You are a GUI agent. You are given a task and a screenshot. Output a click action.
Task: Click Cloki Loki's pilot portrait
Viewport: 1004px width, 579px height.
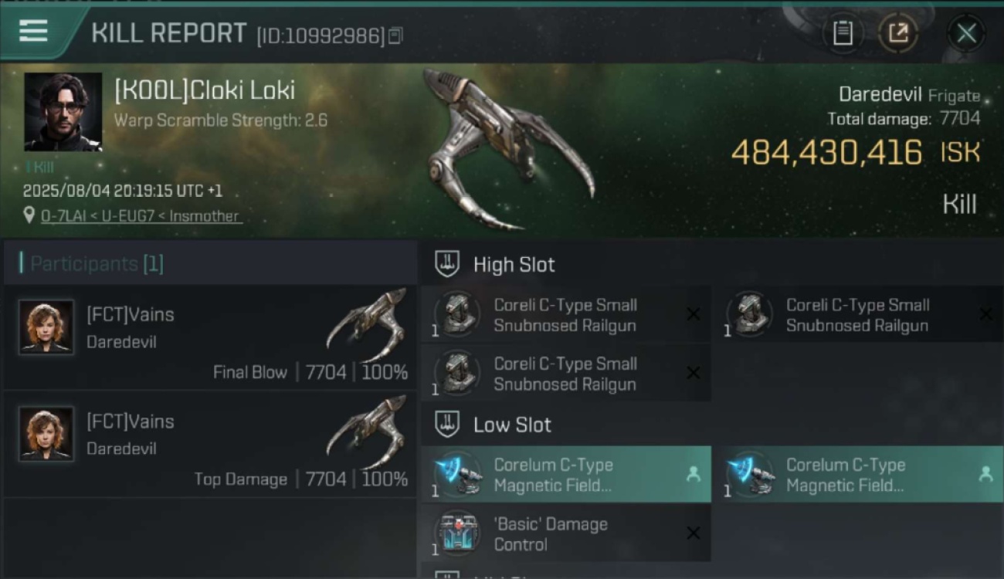coord(63,112)
